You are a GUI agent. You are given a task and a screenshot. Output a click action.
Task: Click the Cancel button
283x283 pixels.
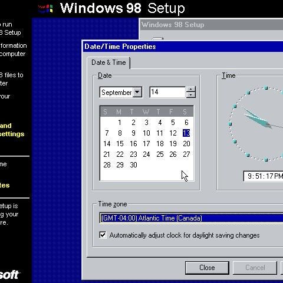(x=255, y=268)
